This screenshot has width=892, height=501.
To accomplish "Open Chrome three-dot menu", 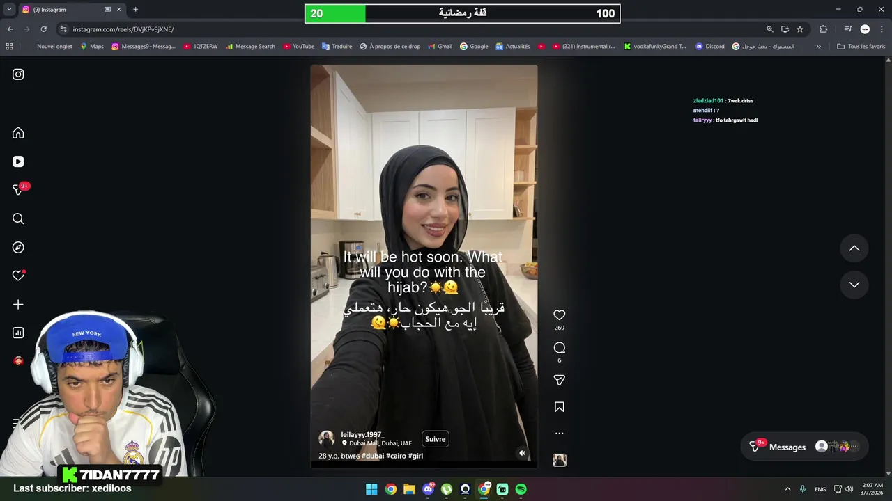I will coord(881,29).
